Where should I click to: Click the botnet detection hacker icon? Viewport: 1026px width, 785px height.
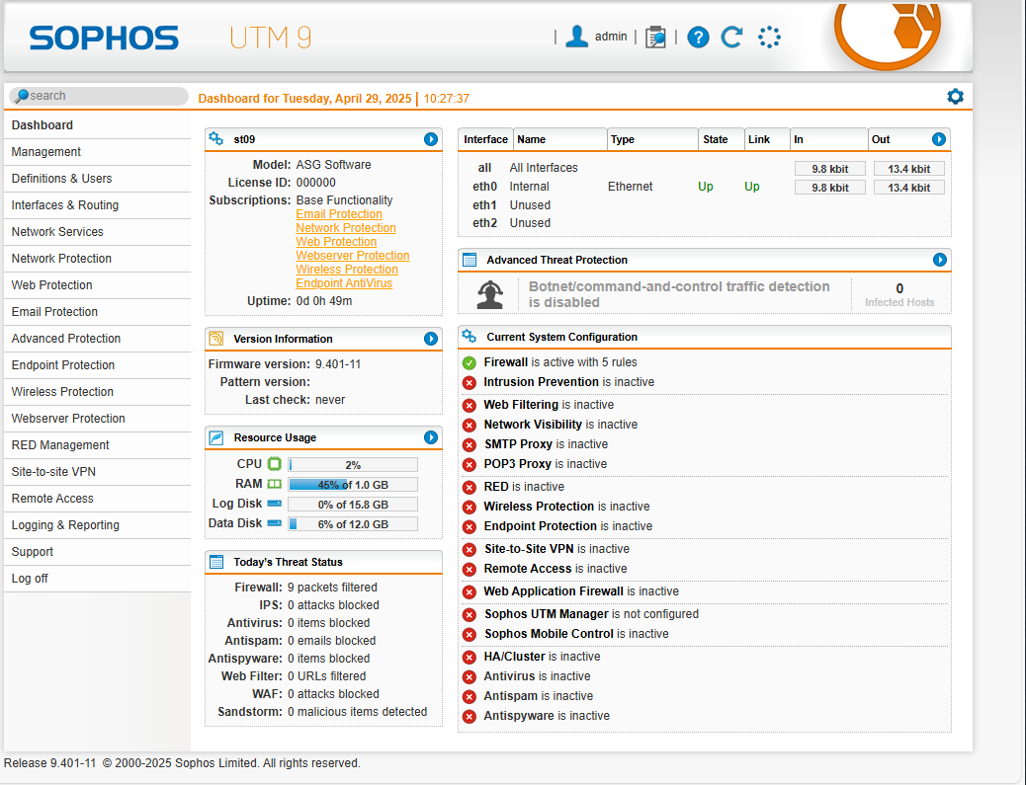490,294
